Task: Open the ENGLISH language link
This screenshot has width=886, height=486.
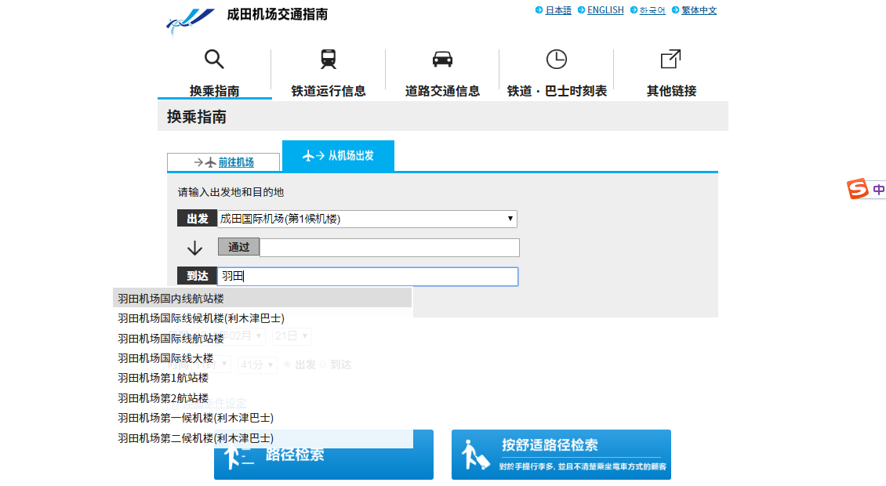Action: click(605, 9)
